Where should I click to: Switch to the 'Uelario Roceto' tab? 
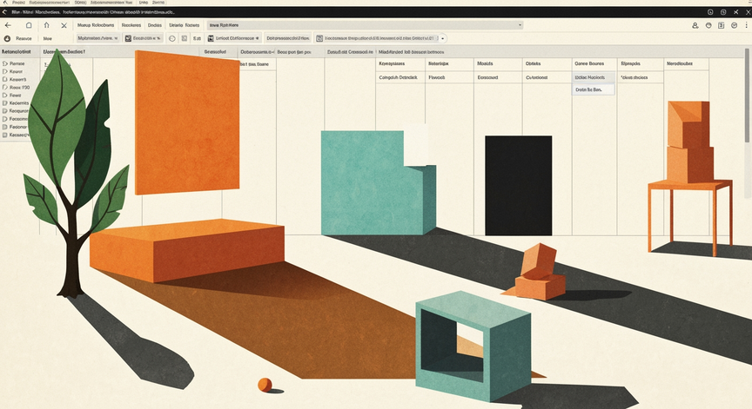185,25
